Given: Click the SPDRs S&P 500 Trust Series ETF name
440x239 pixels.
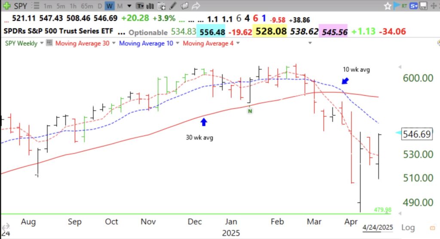Looking at the screenshot, I should click(x=58, y=31).
